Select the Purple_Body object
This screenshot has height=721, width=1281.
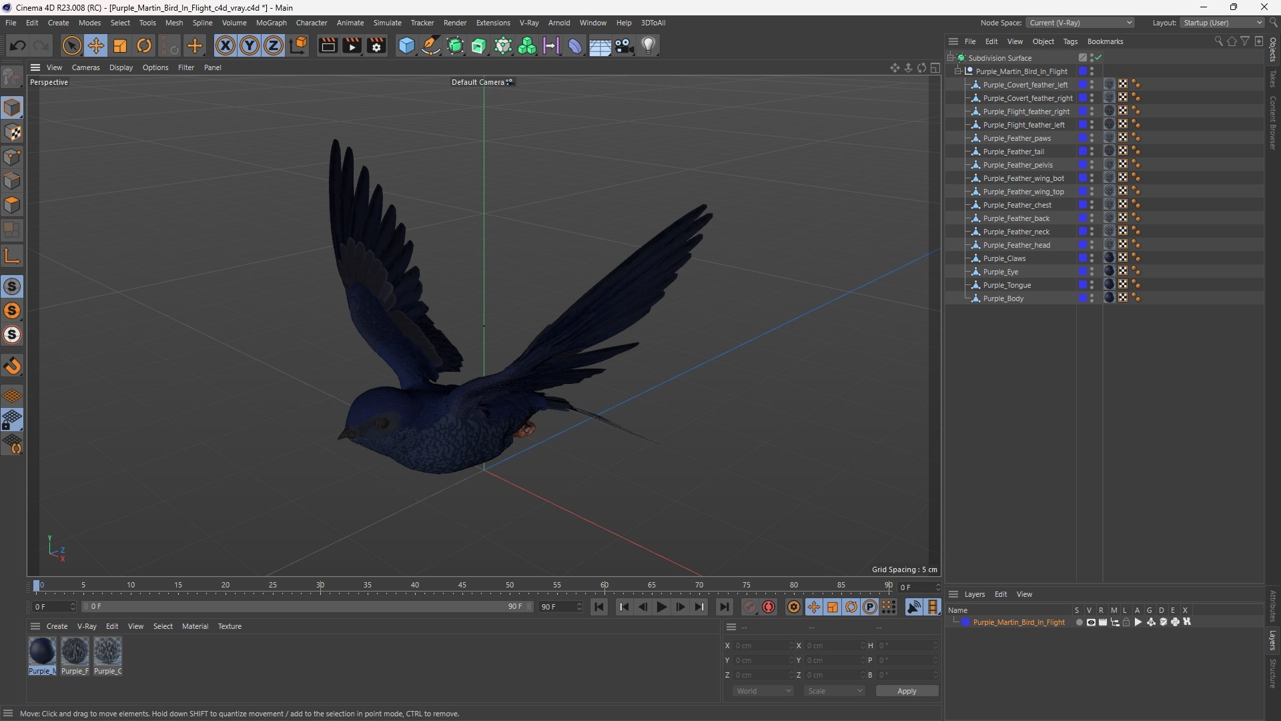coord(1003,298)
